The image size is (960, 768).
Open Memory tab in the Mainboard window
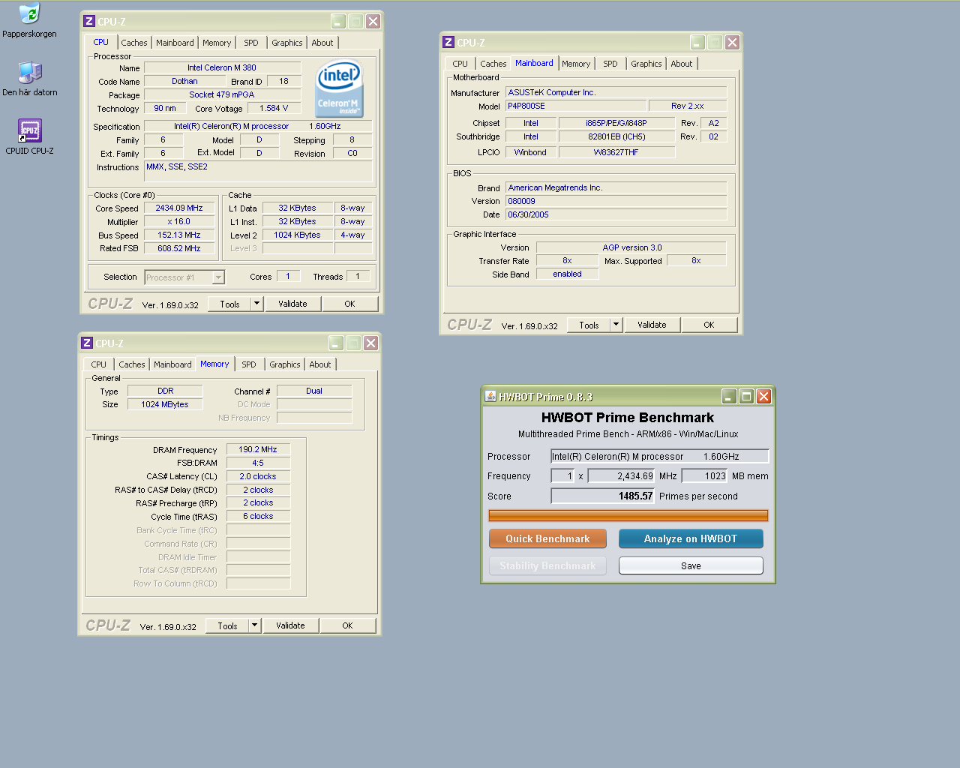click(x=576, y=64)
